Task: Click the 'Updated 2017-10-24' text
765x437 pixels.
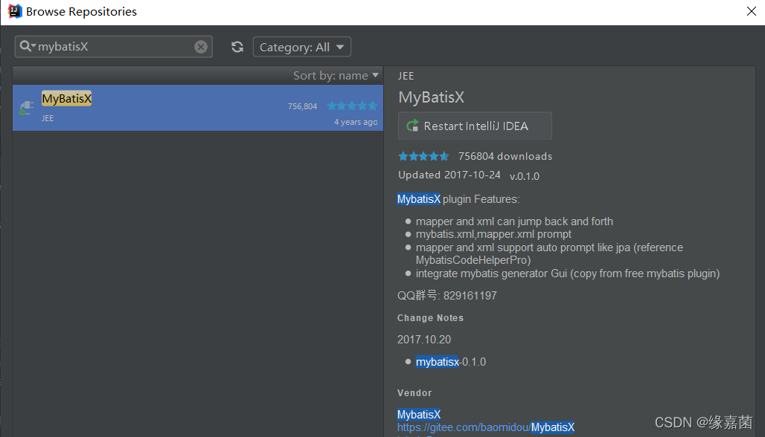Action: [x=449, y=175]
